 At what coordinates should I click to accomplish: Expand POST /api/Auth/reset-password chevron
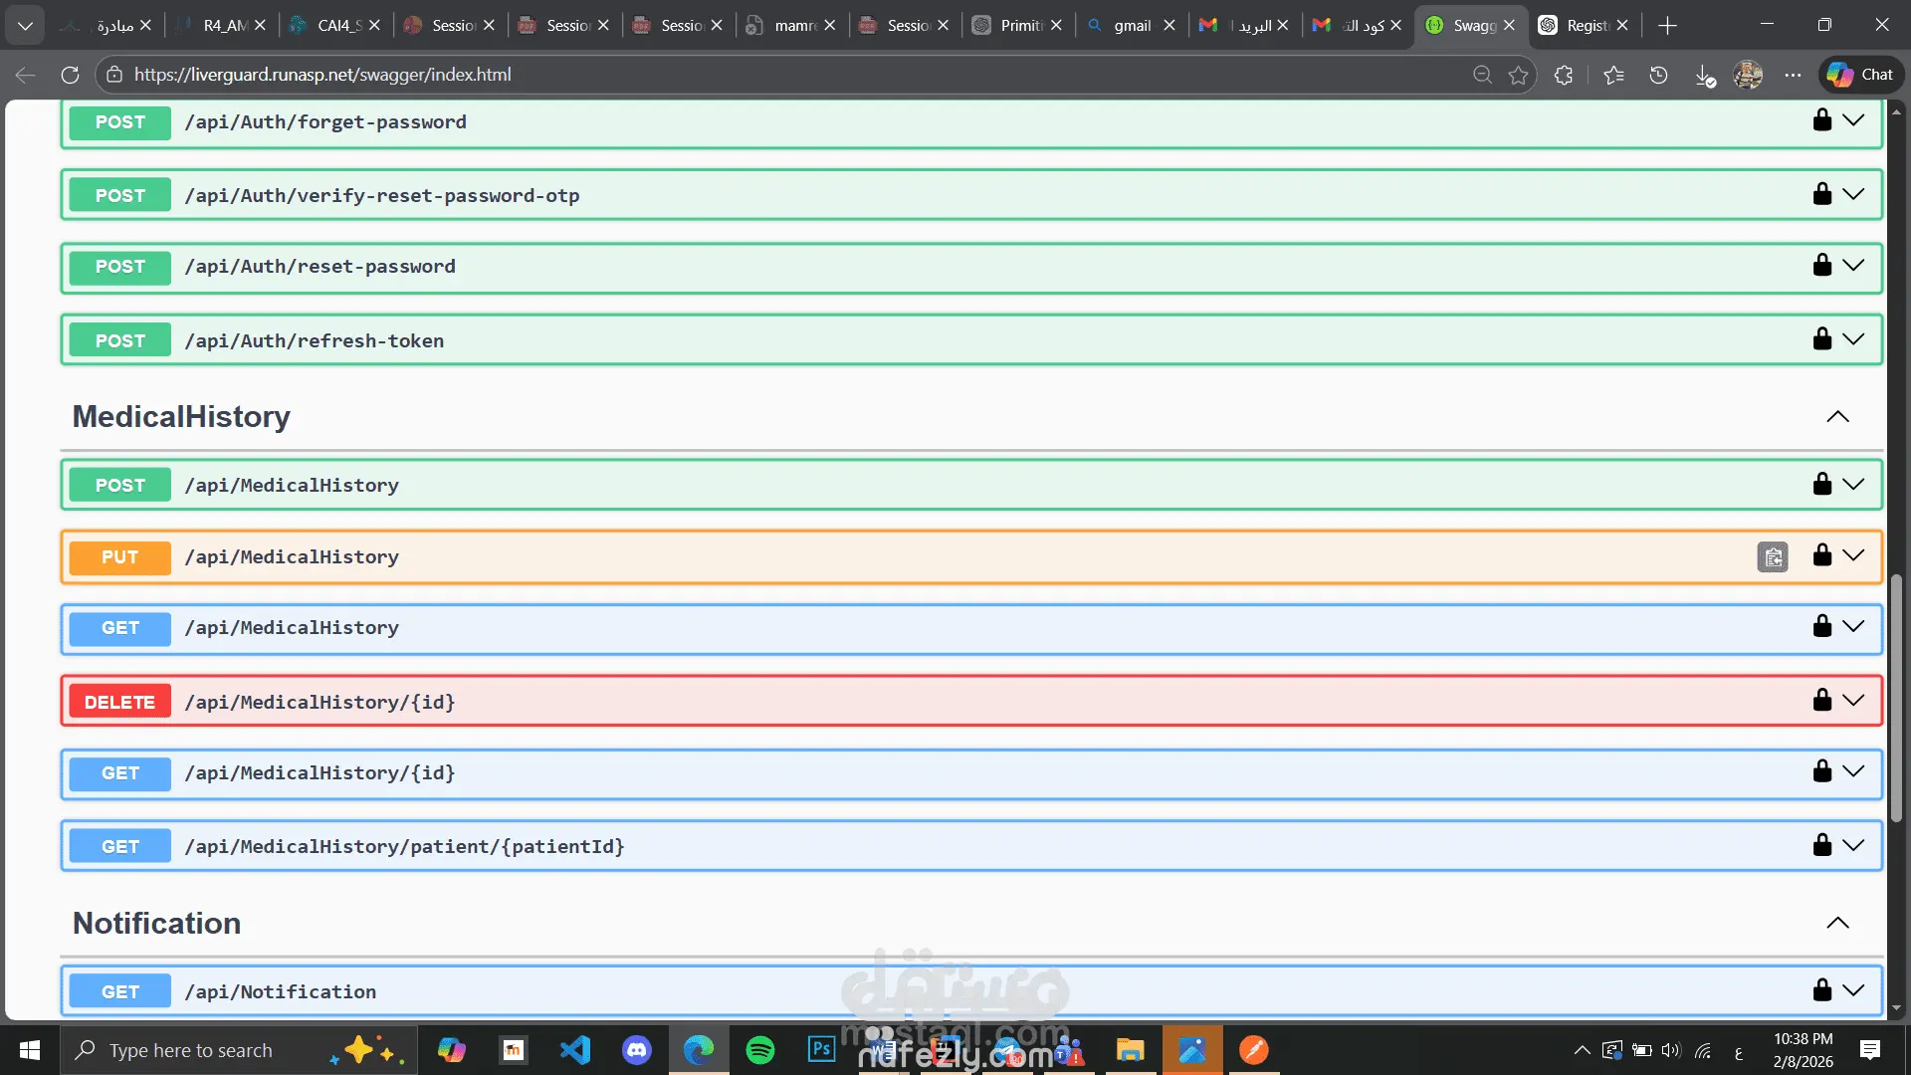(x=1853, y=265)
